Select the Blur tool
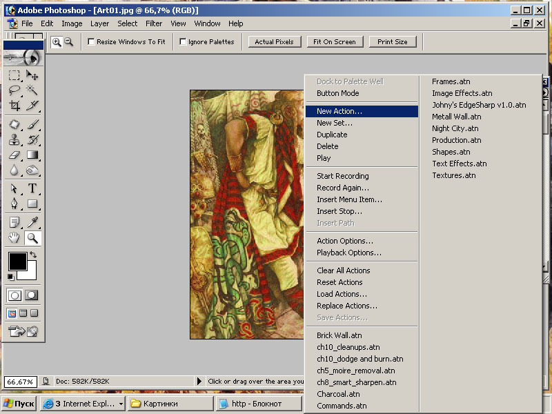Screen dimensions: 552x414 (14, 170)
